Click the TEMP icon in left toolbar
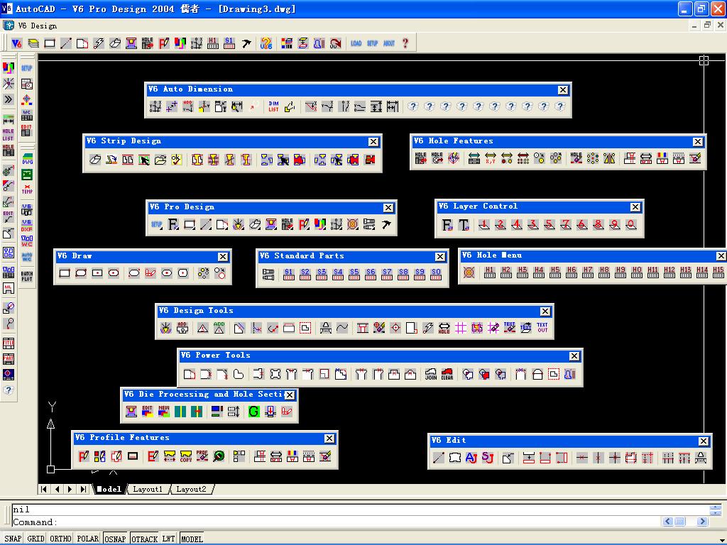 tap(27, 189)
